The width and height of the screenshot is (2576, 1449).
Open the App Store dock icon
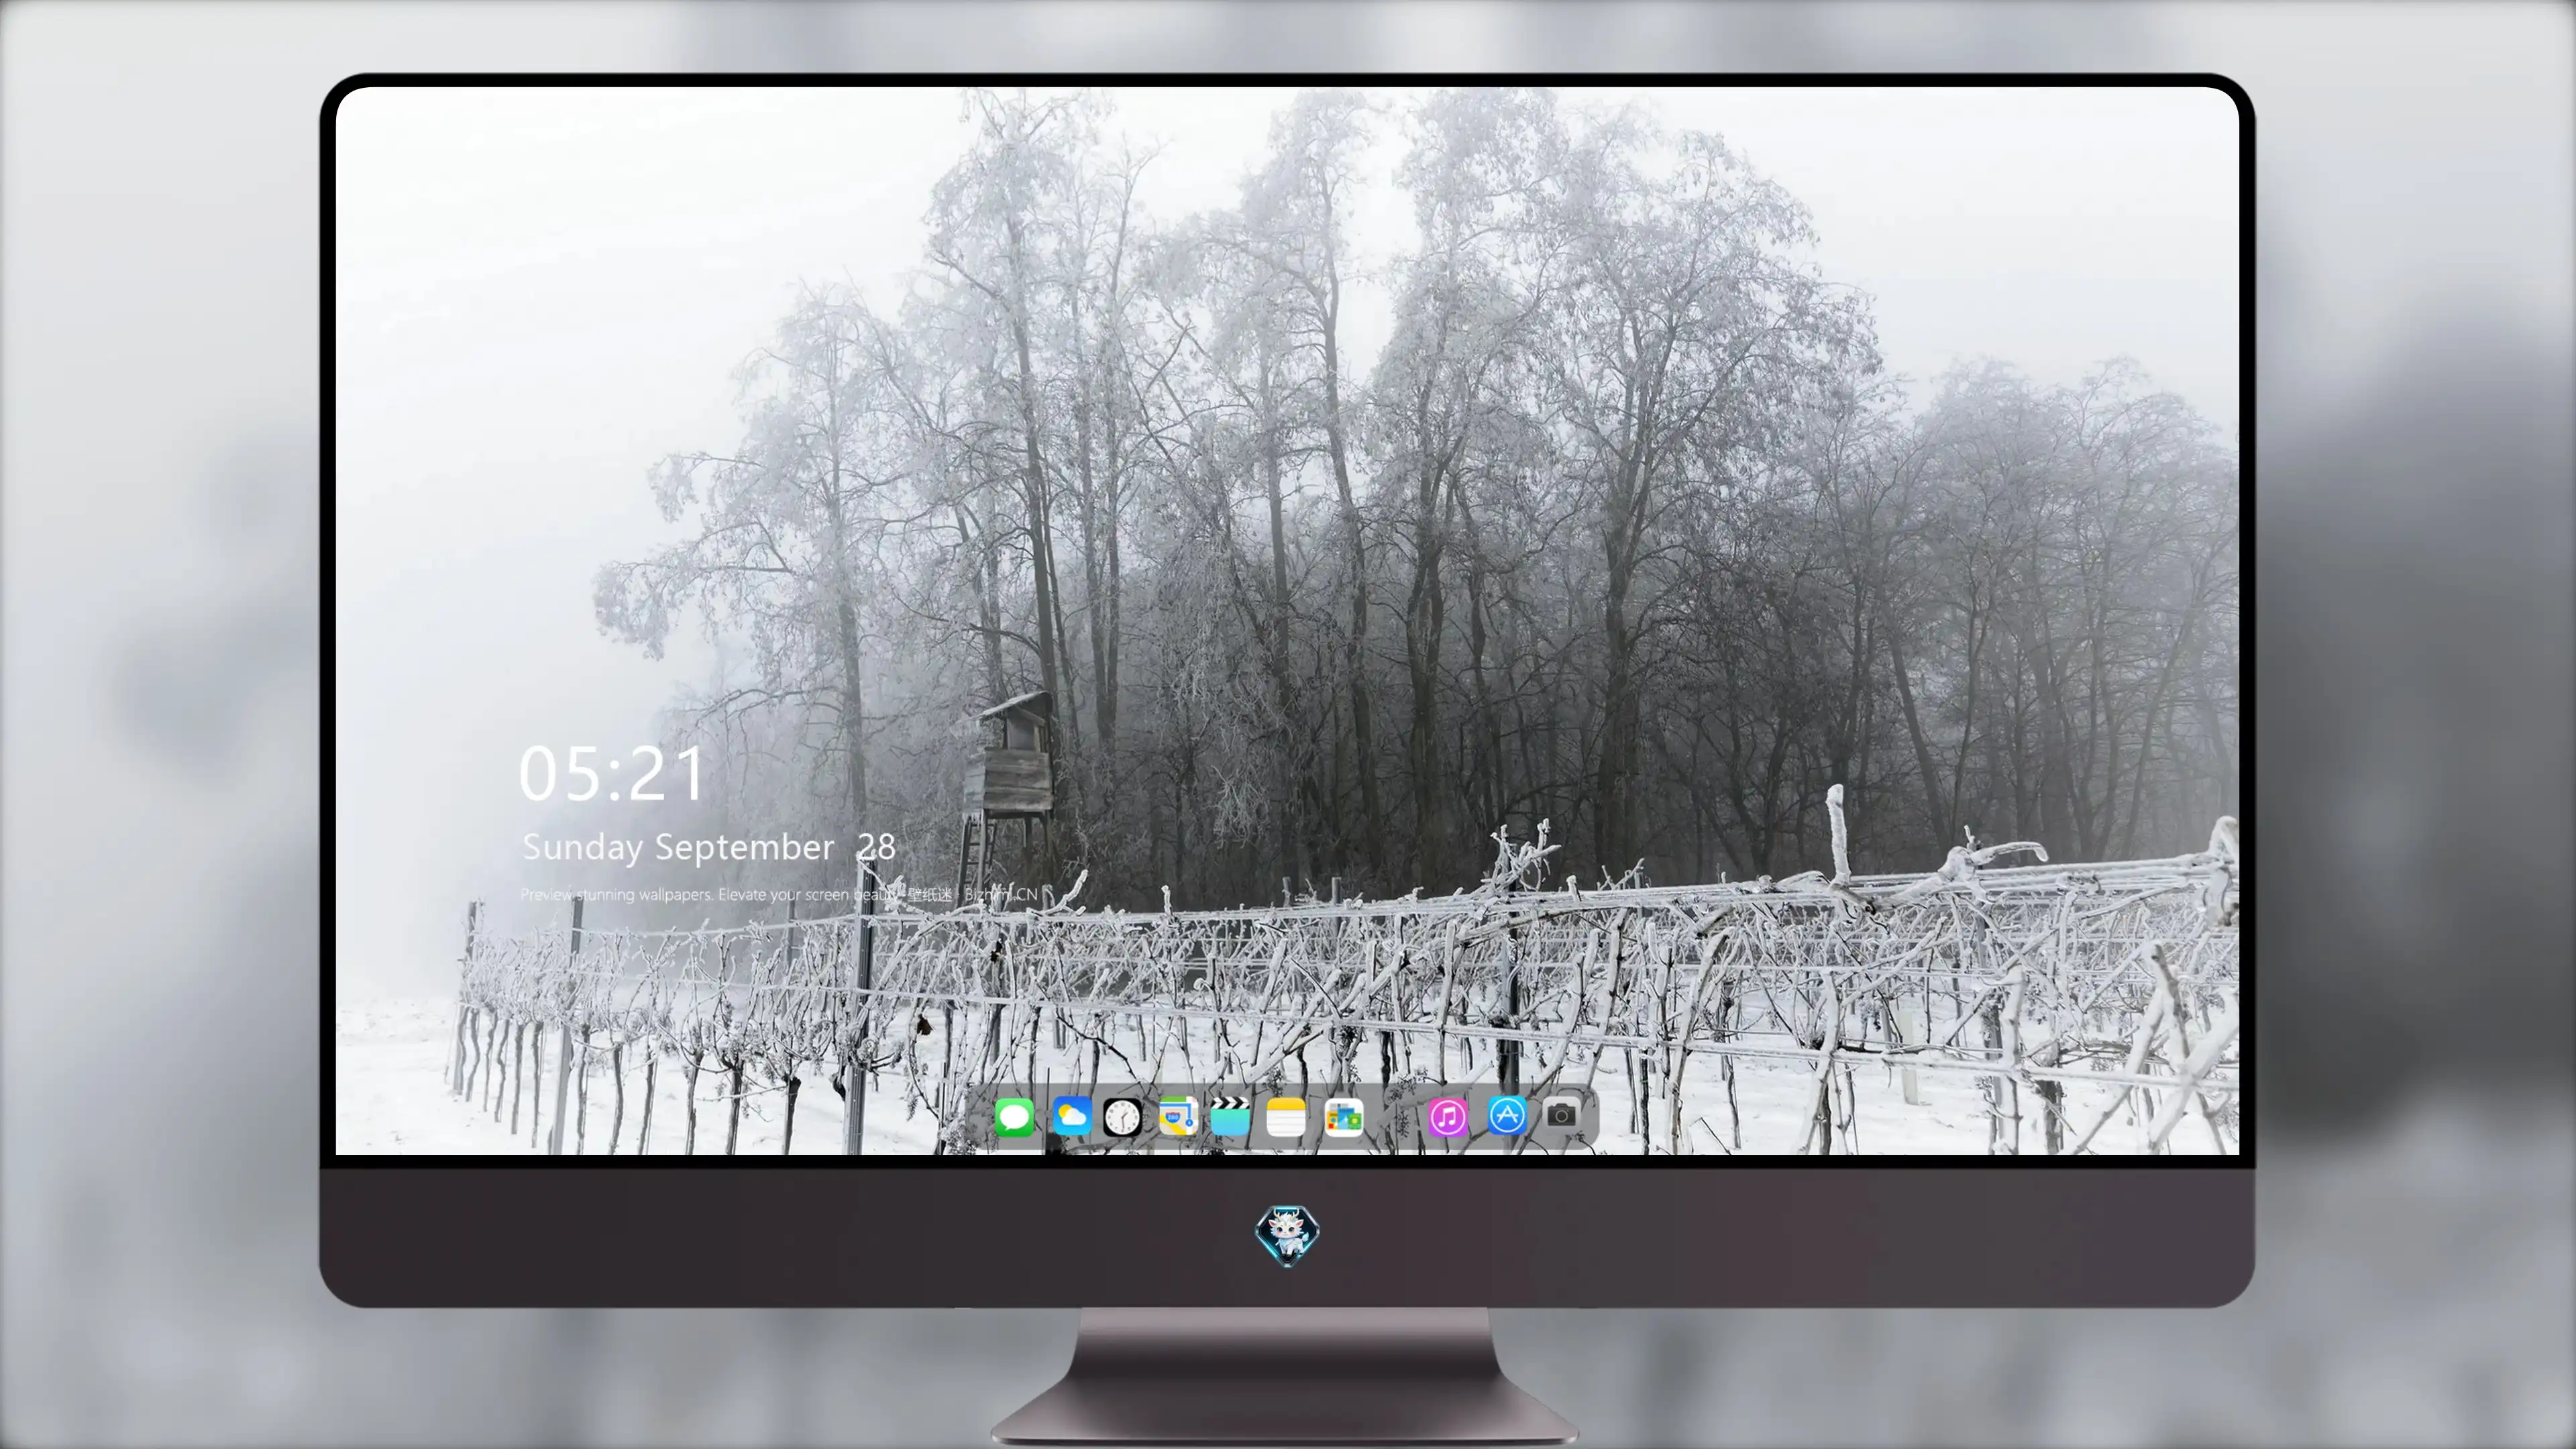(1507, 1115)
